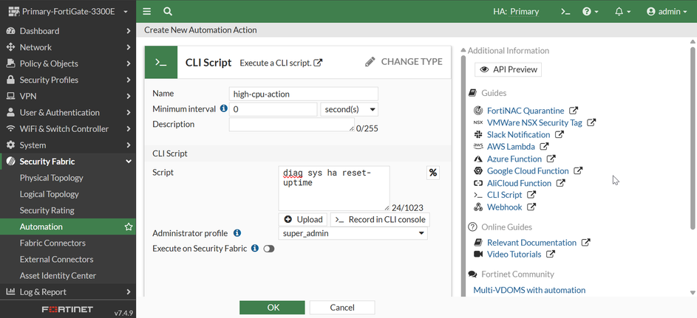The width and height of the screenshot is (697, 318).
Task: Toggle Execute on Security Fabric switch
Action: (269, 249)
